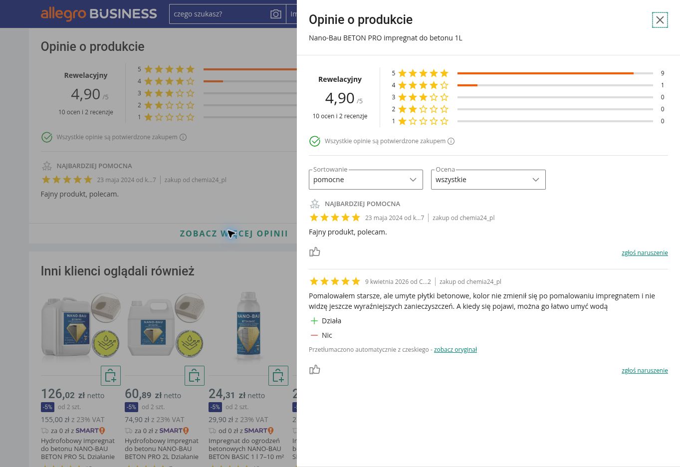Open the Ocena filter dropdown
Screen dimensions: 680x467
point(488,180)
